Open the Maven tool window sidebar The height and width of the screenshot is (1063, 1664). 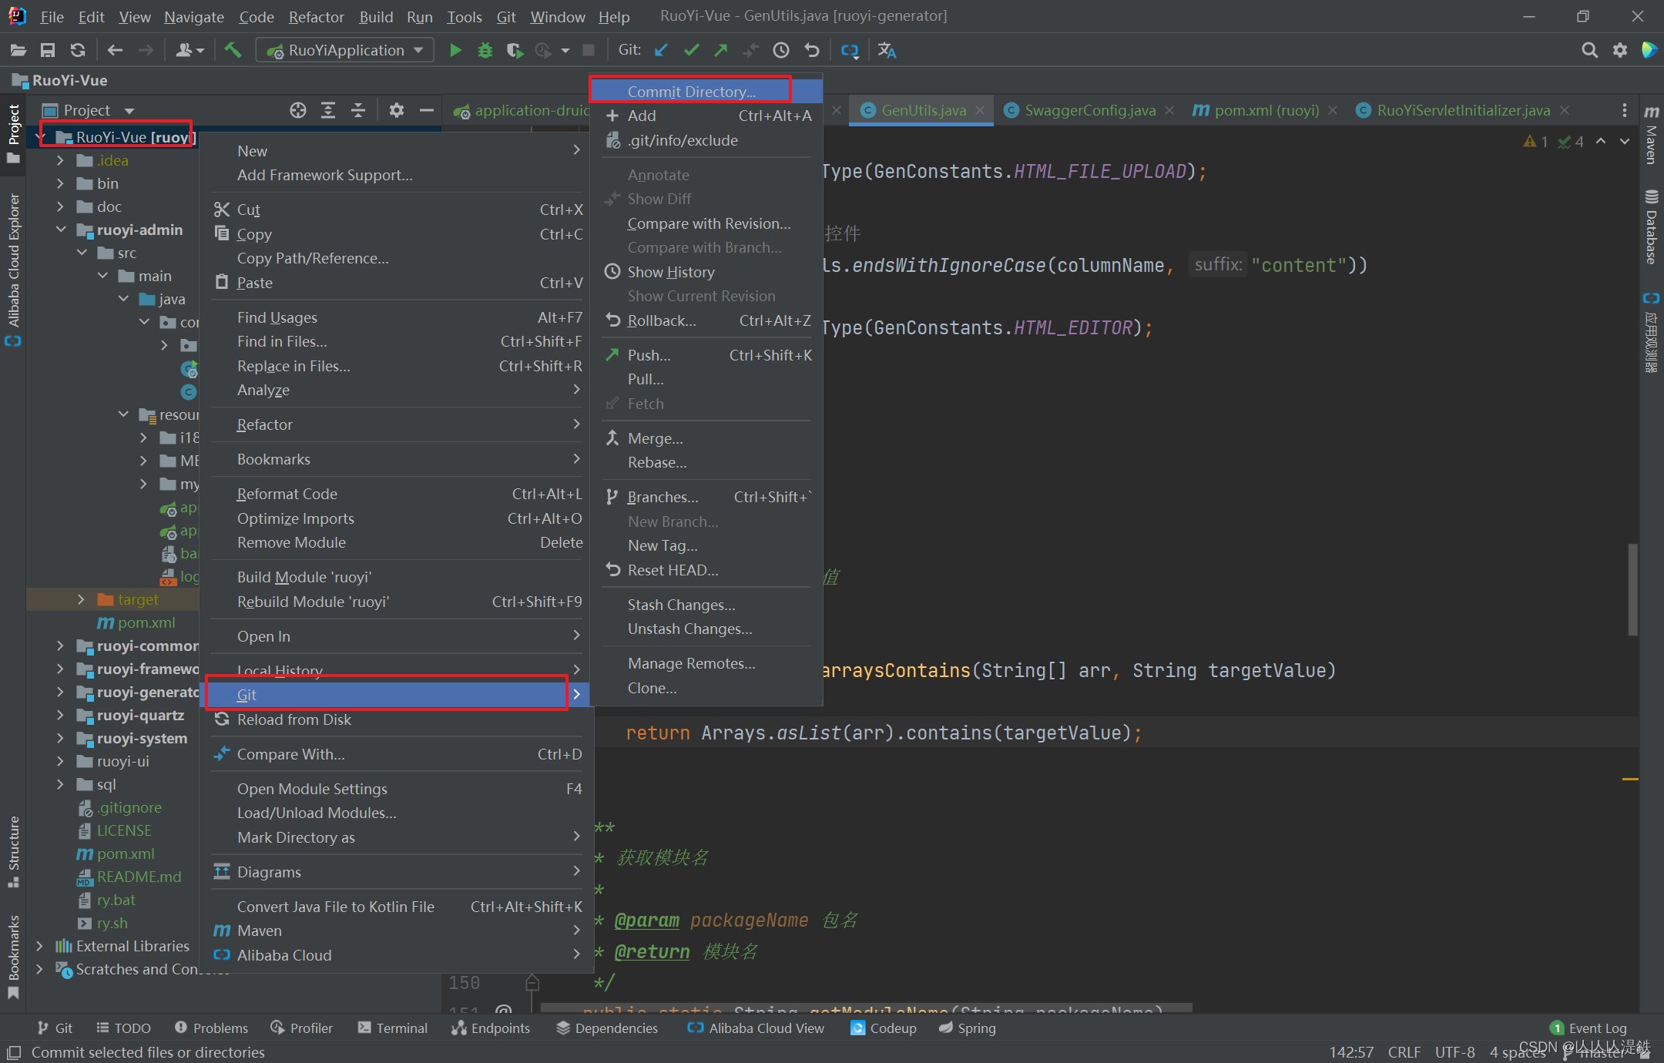(x=1651, y=135)
